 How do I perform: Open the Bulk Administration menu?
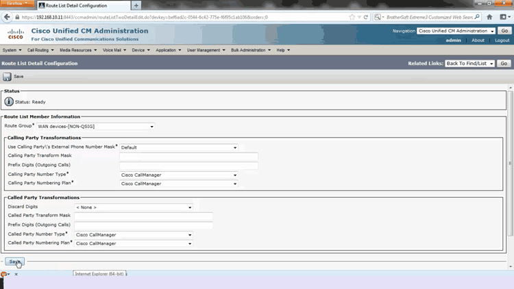[251, 50]
